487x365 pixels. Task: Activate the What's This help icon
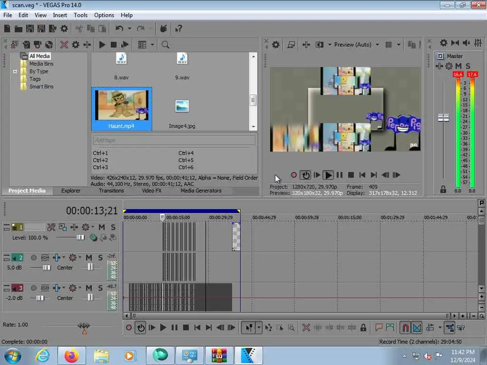click(178, 29)
